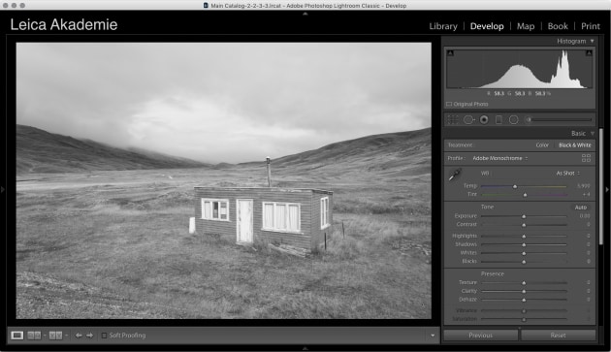Go to previous photo arrow
This screenshot has height=352, width=611.
[79, 336]
